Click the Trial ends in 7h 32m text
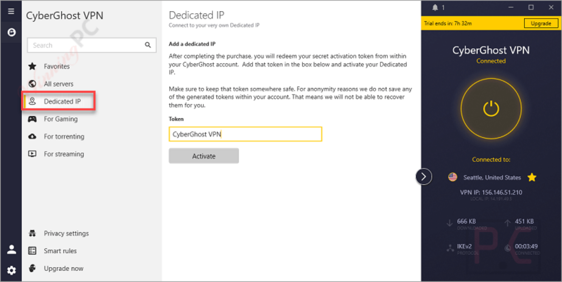The image size is (562, 282). (x=448, y=23)
